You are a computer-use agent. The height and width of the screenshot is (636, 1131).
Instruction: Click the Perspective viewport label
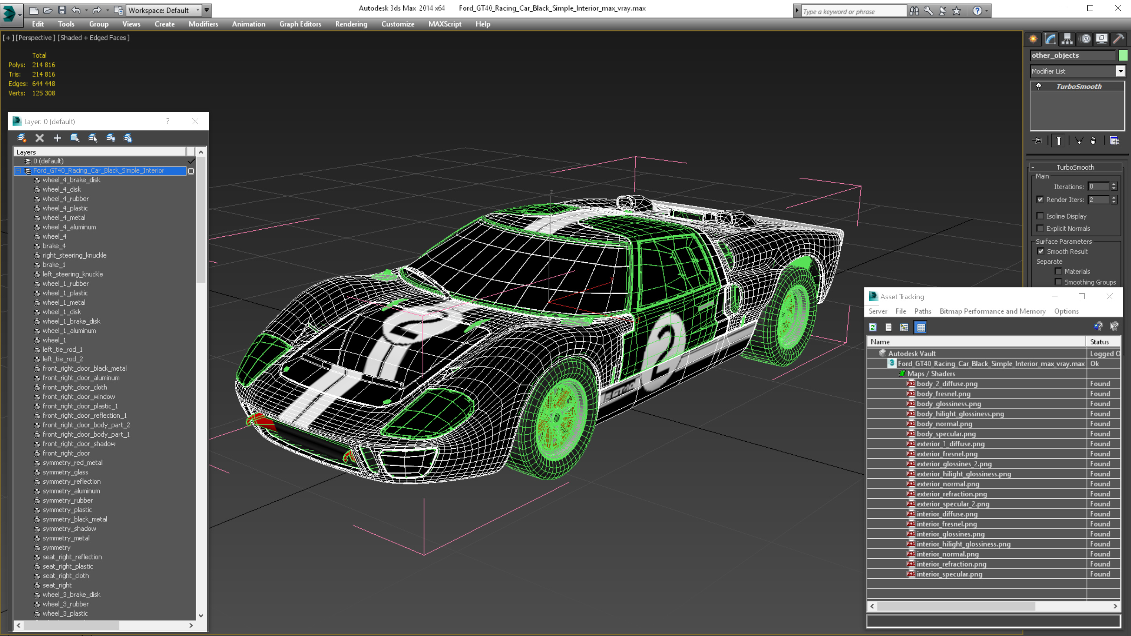coord(35,38)
